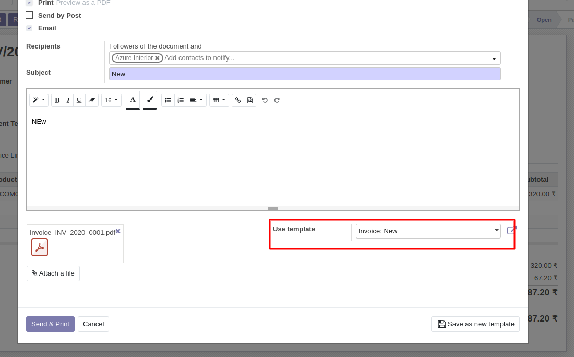Remove the Azure Interior recipient tag
Viewport: 574px width, 357px height.
158,58
